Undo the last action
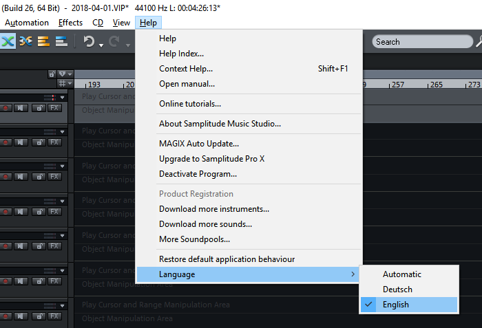 89,42
